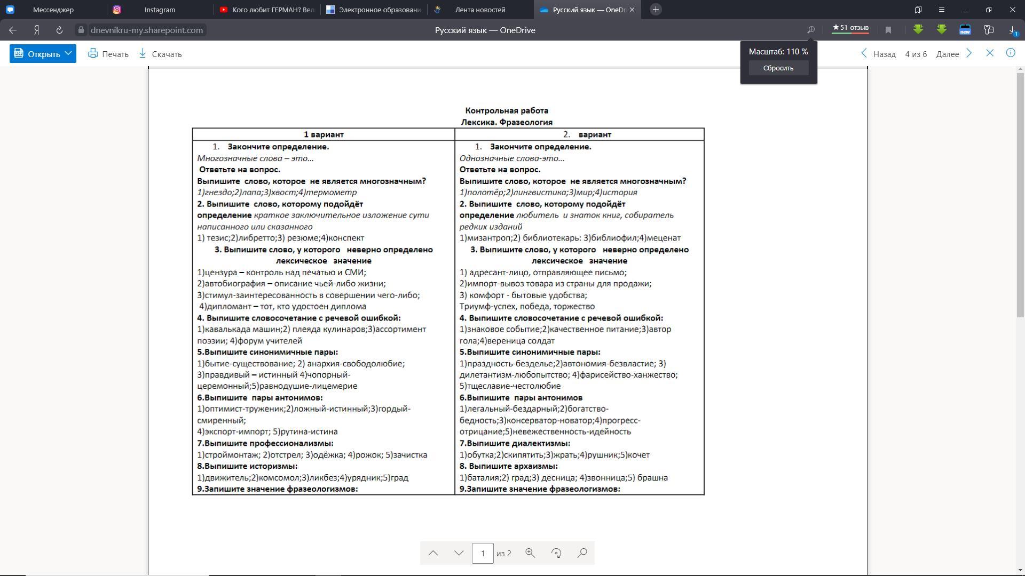Open the browser downloads panel

coord(1012,30)
